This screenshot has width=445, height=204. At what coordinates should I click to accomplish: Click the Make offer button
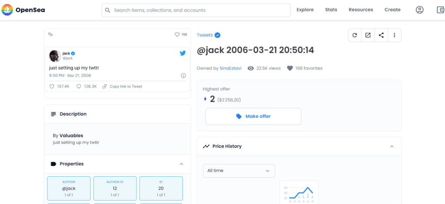[253, 116]
